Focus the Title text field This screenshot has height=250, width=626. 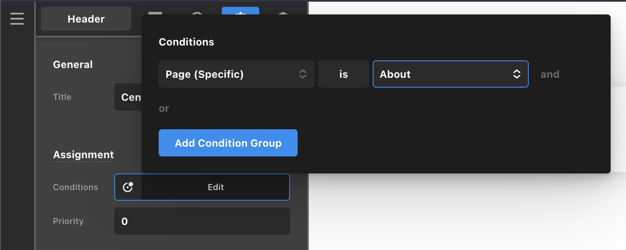coord(128,97)
